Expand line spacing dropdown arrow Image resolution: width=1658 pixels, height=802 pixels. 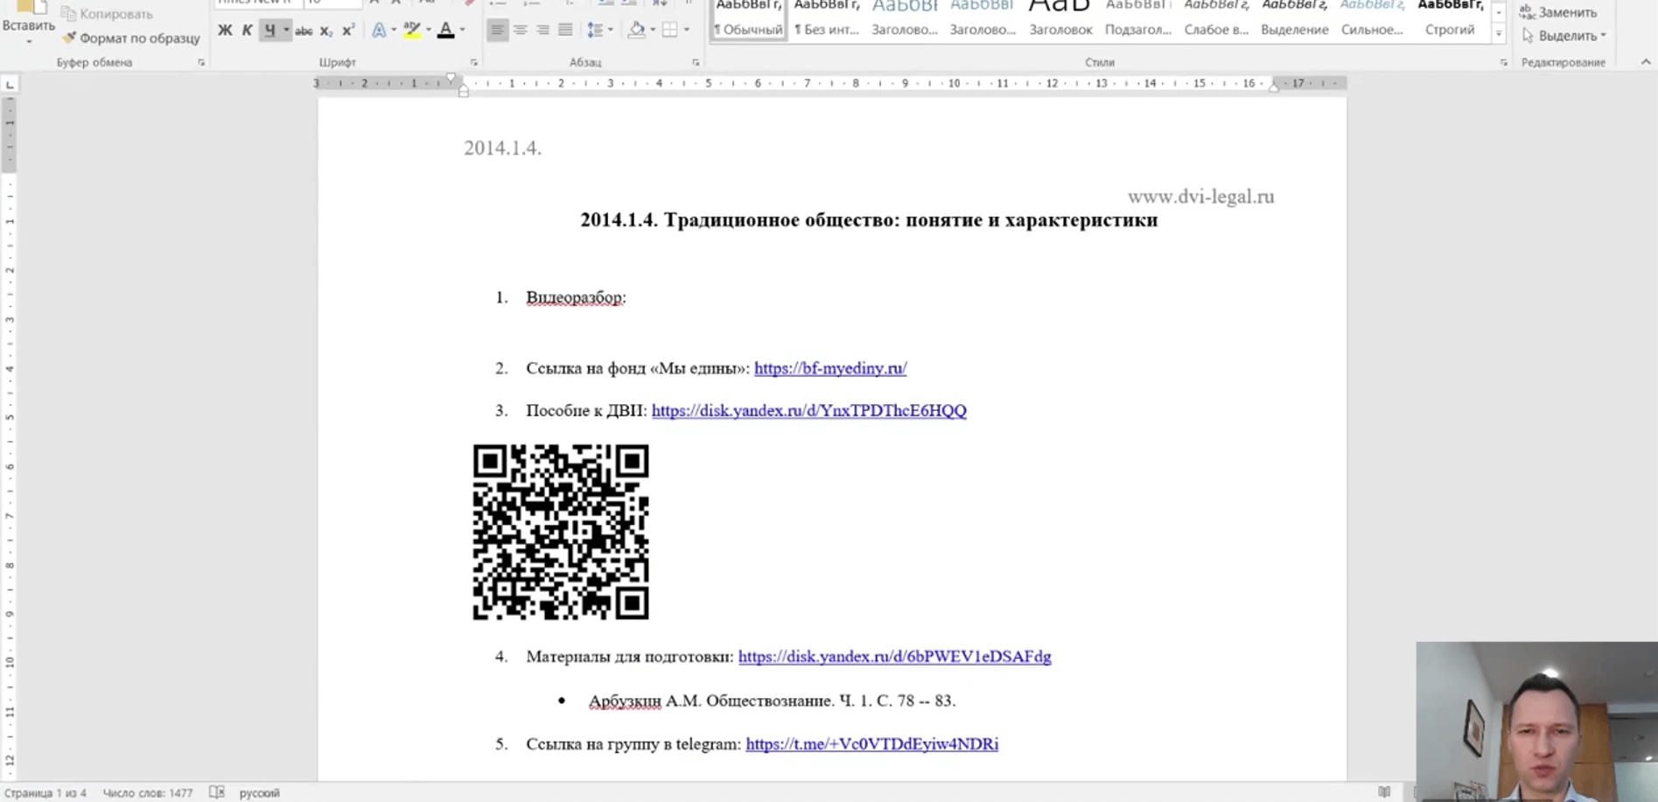tap(610, 31)
